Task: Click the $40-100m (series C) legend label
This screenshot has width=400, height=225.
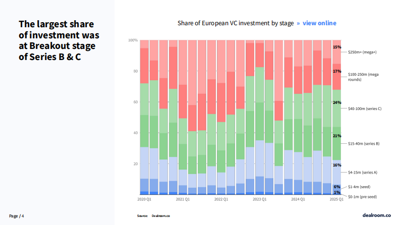Action: [x=364, y=108]
